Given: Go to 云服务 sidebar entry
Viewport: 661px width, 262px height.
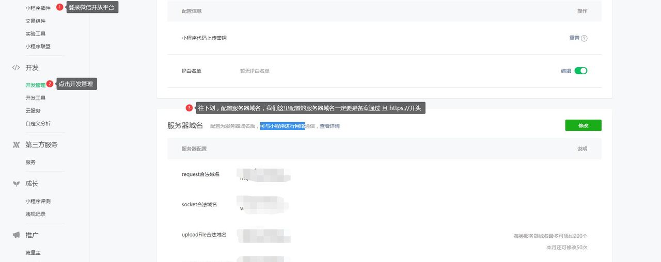Looking at the screenshot, I should [x=33, y=111].
